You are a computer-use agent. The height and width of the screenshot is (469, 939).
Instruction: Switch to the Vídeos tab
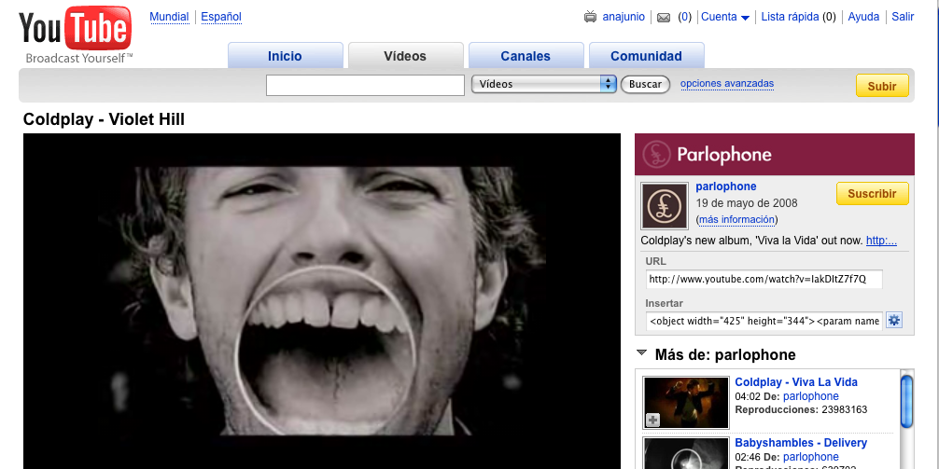[x=405, y=56]
